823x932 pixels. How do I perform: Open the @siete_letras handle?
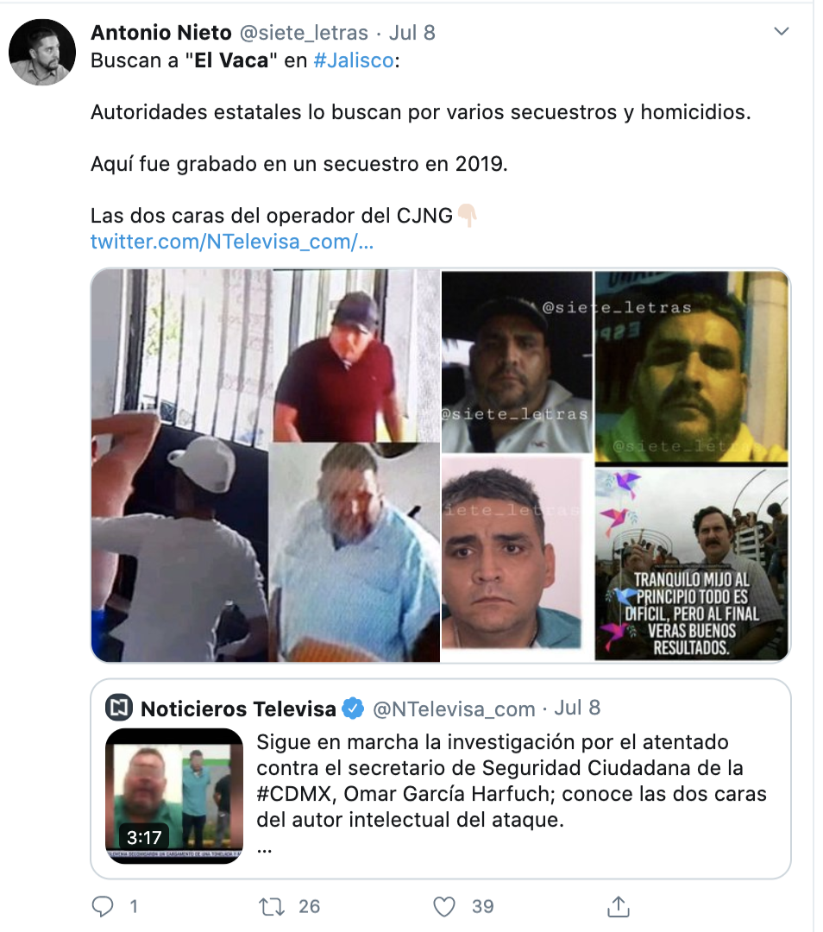point(304,33)
